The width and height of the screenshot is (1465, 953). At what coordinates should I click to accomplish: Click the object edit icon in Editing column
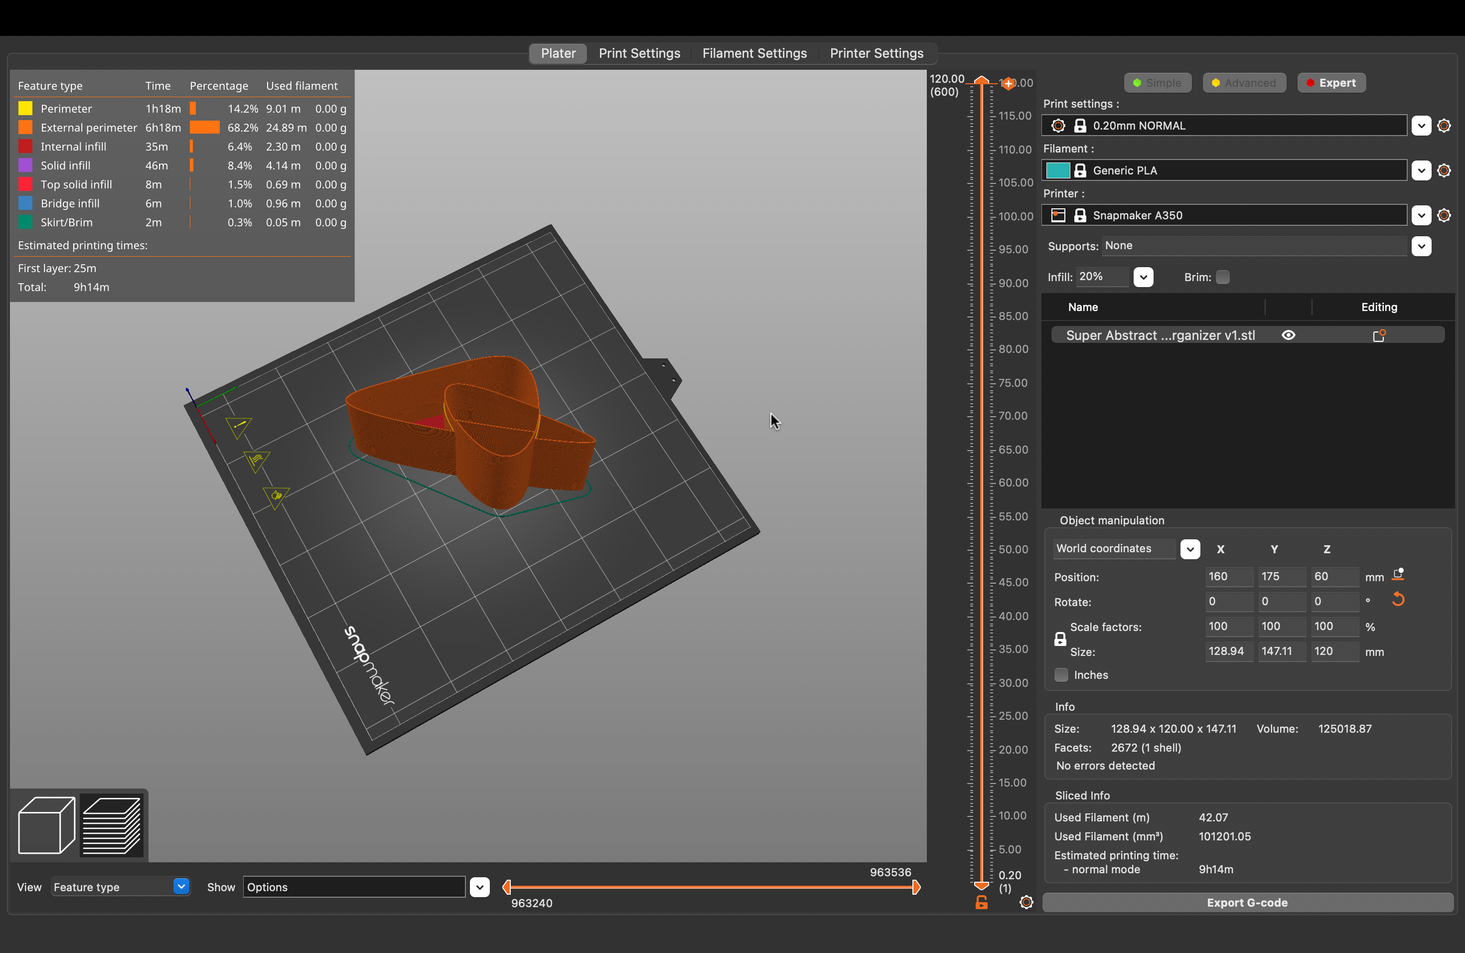[1379, 335]
